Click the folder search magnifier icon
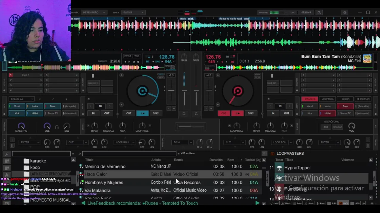380x213 pixels. pyautogui.click(x=7, y=154)
